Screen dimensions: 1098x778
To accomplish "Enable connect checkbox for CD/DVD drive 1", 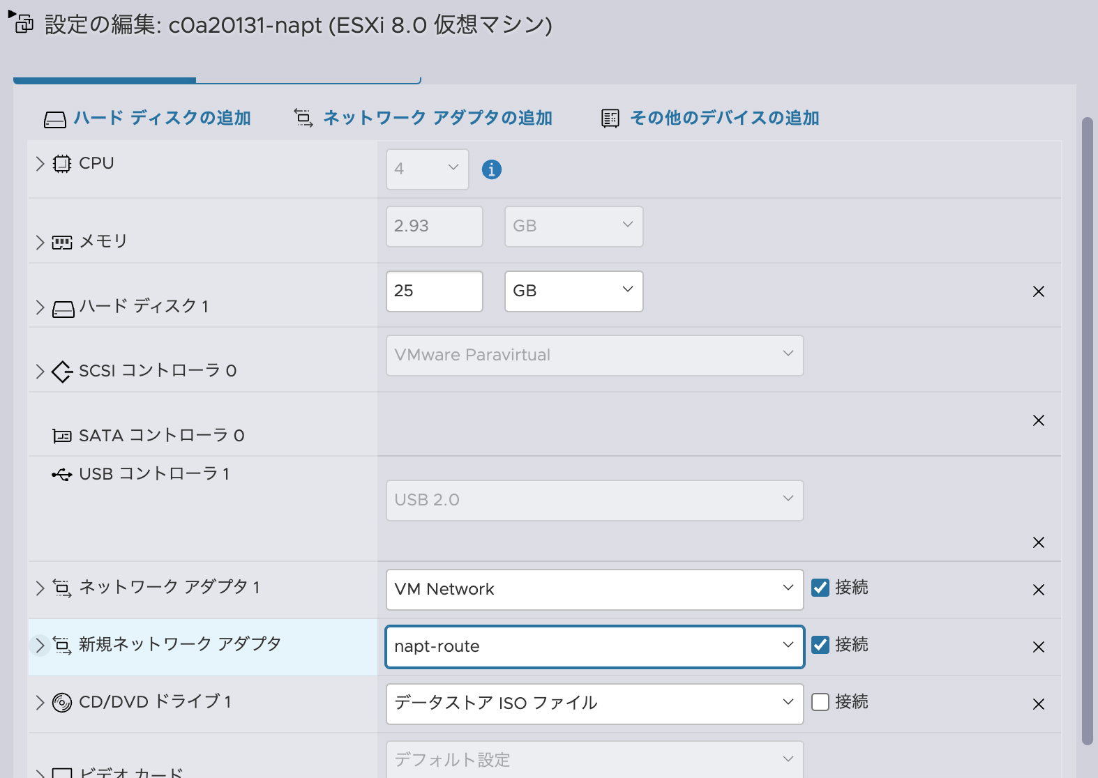I will coord(820,702).
